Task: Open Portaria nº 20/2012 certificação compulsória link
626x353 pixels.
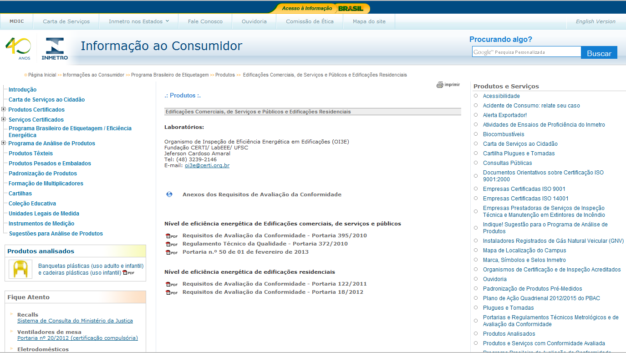Action: [77, 338]
